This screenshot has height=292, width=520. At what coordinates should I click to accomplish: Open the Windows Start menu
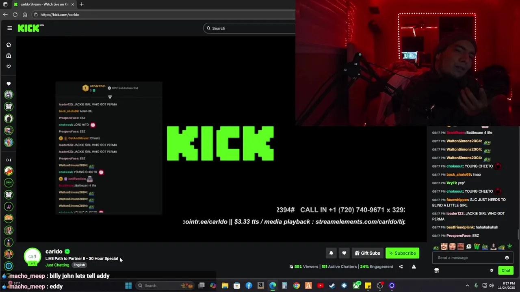[x=128, y=286]
